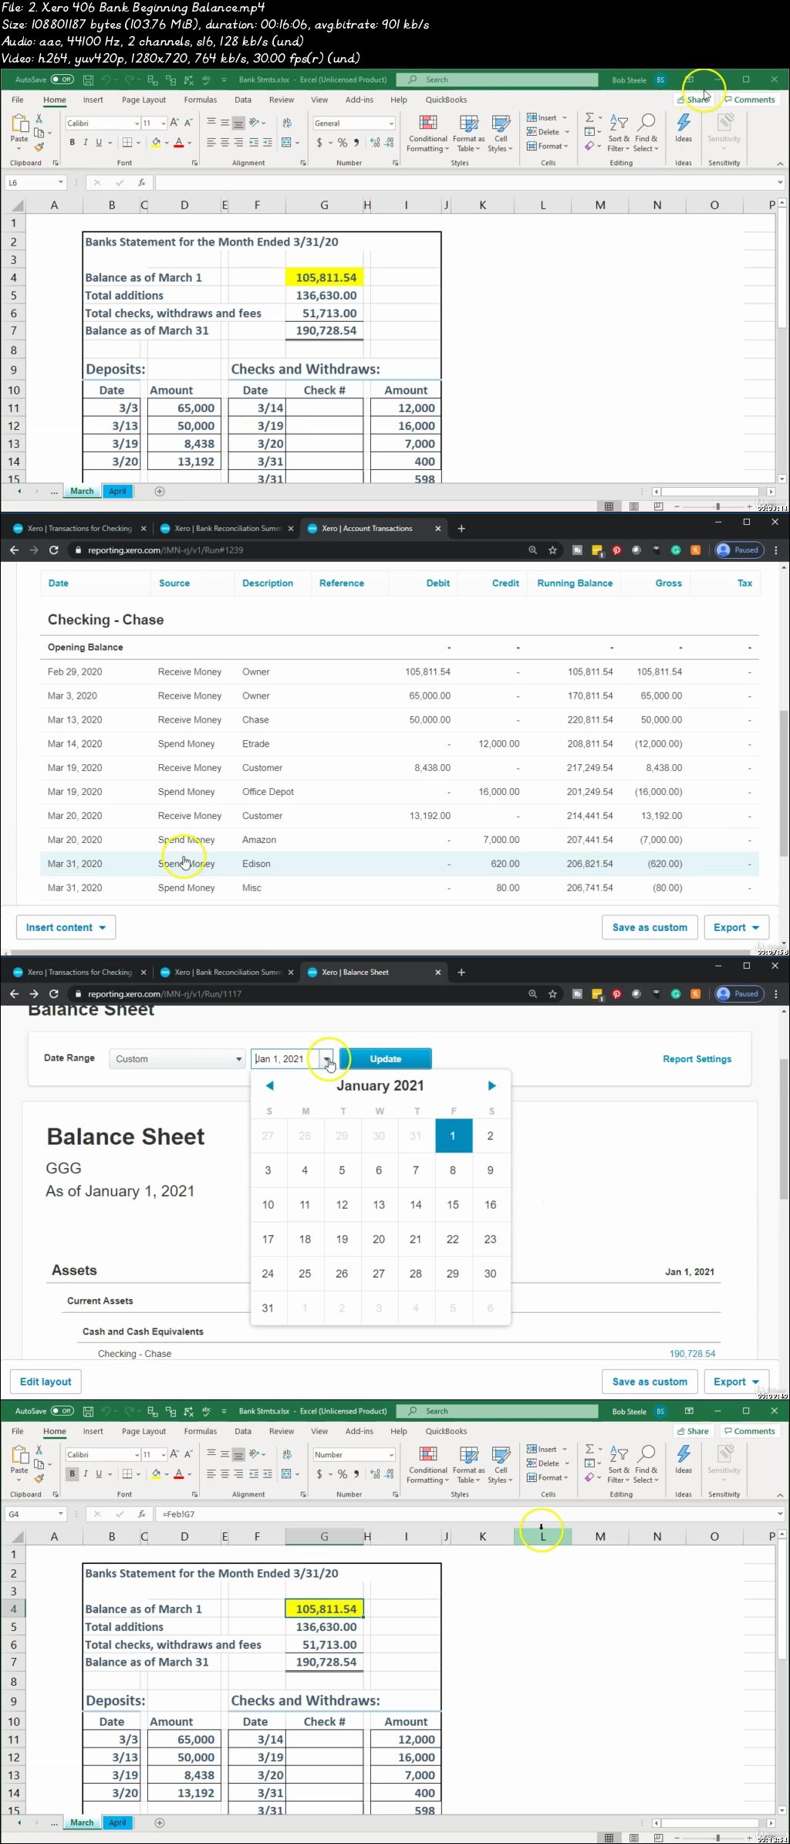Open Custom date range dropdown on Balance Sheet

point(177,1058)
